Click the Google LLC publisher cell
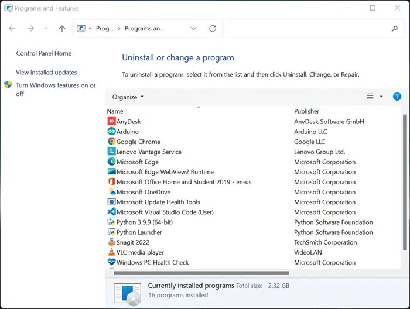This screenshot has height=309, width=410. [x=309, y=142]
